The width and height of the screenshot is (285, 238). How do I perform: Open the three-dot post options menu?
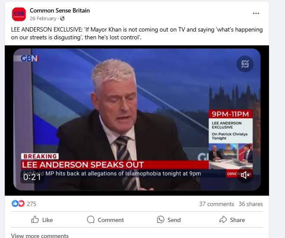256,13
